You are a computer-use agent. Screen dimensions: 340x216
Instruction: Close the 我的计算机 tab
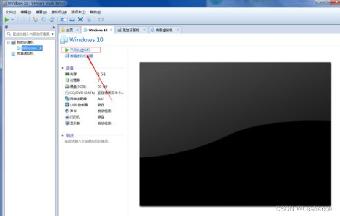click(145, 30)
